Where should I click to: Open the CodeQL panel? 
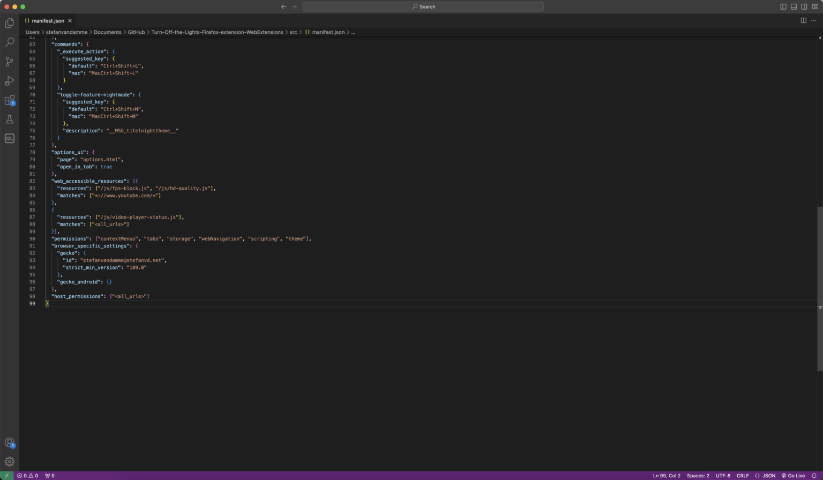point(9,138)
